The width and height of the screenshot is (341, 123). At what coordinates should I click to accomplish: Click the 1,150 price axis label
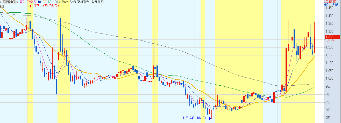(330, 55)
